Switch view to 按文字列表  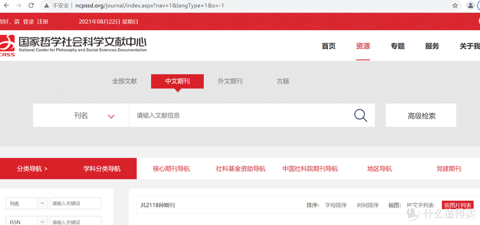tap(420, 205)
